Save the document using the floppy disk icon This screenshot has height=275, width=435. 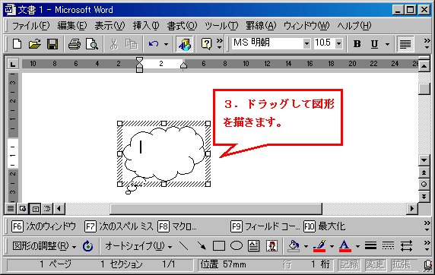tap(52, 44)
